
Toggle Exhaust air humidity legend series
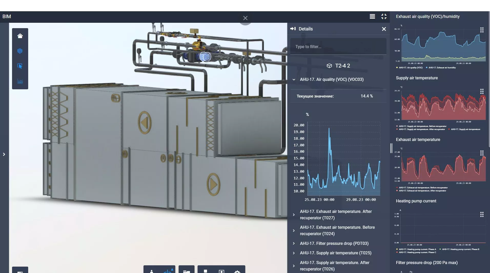tap(441, 68)
